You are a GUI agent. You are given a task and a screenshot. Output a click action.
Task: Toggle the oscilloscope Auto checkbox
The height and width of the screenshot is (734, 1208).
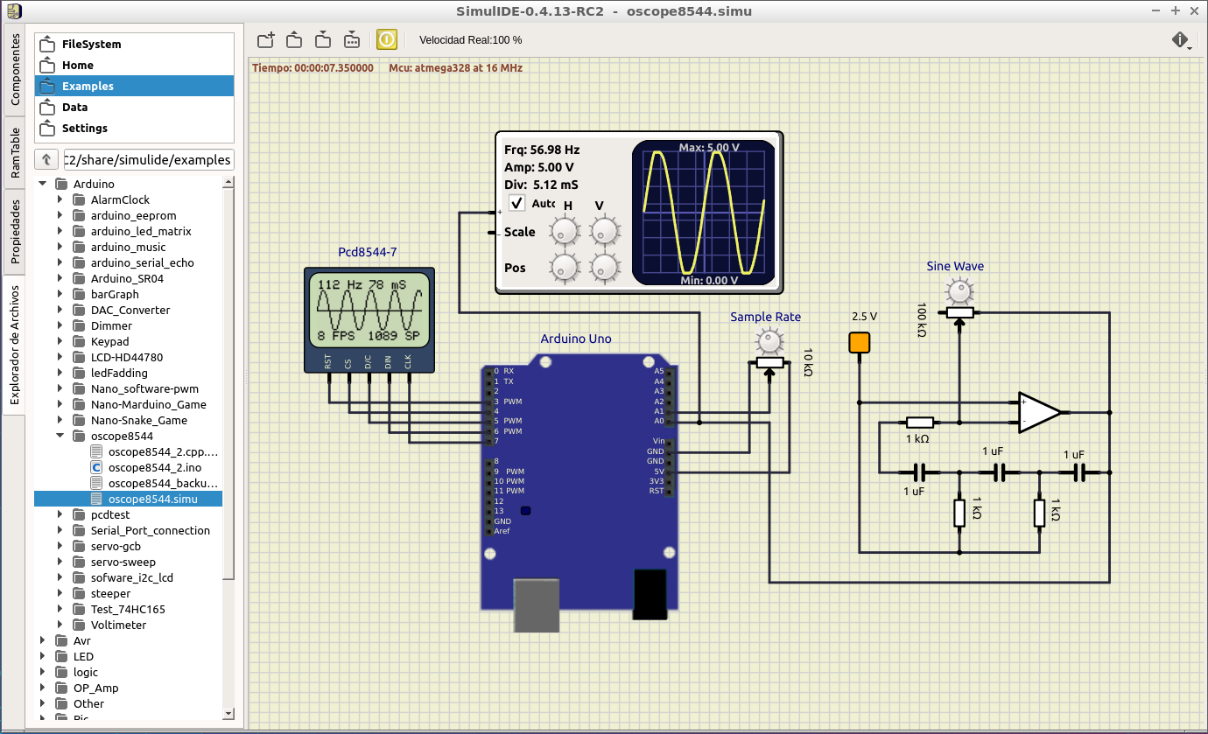(517, 204)
